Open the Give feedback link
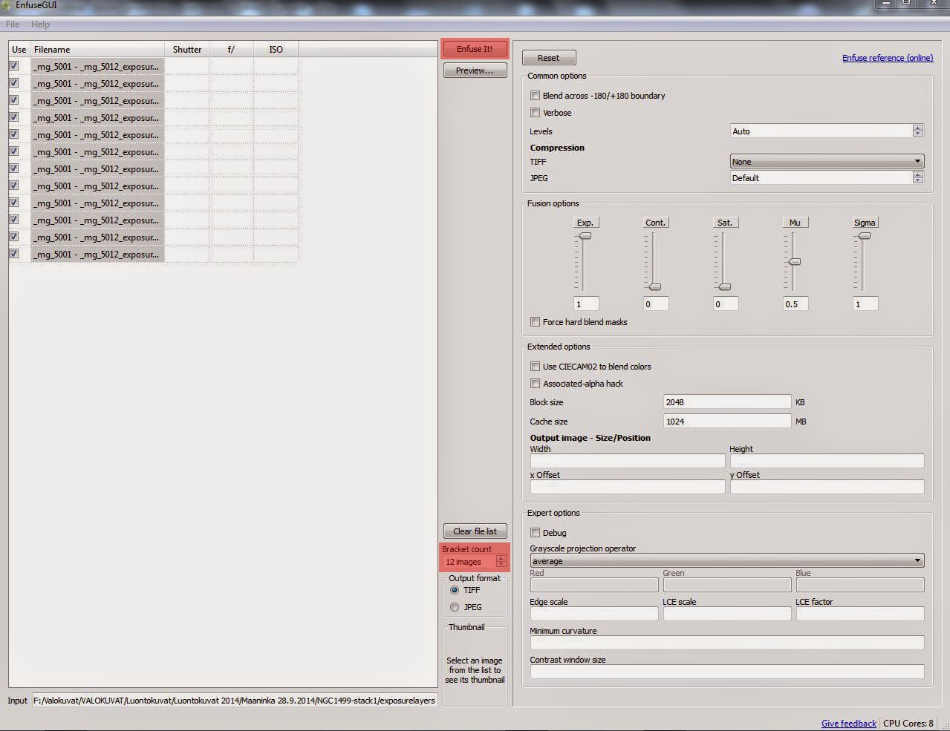 click(x=847, y=723)
